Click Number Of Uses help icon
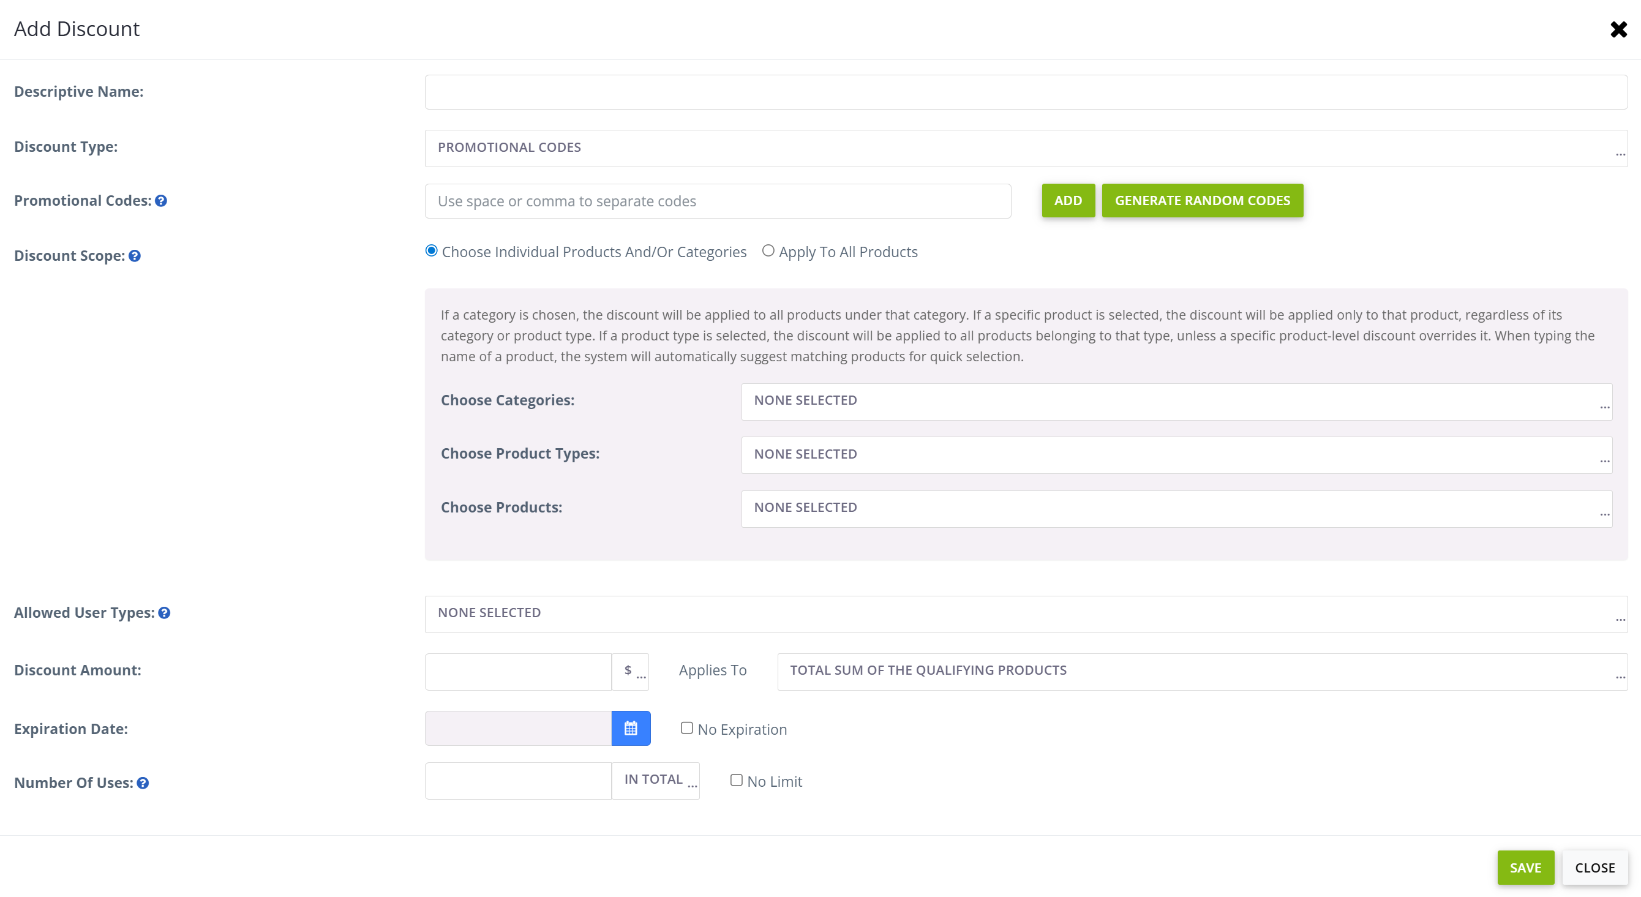The image size is (1641, 897). (143, 783)
